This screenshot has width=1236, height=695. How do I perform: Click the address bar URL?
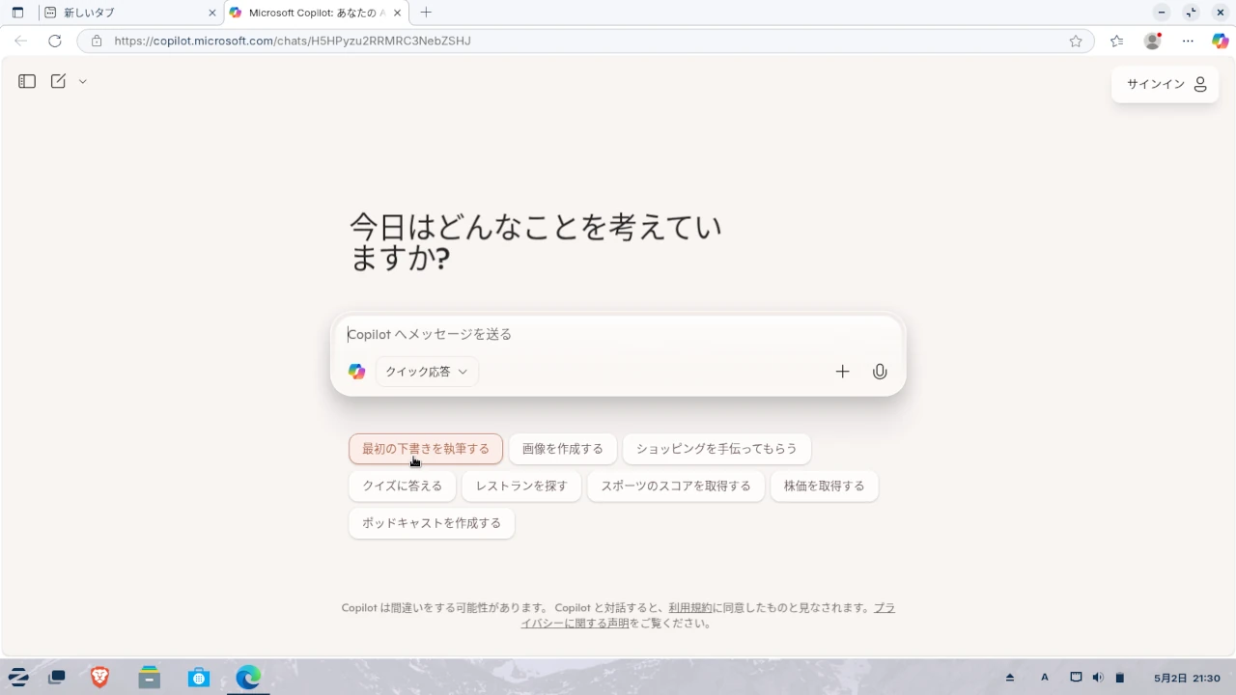click(293, 41)
